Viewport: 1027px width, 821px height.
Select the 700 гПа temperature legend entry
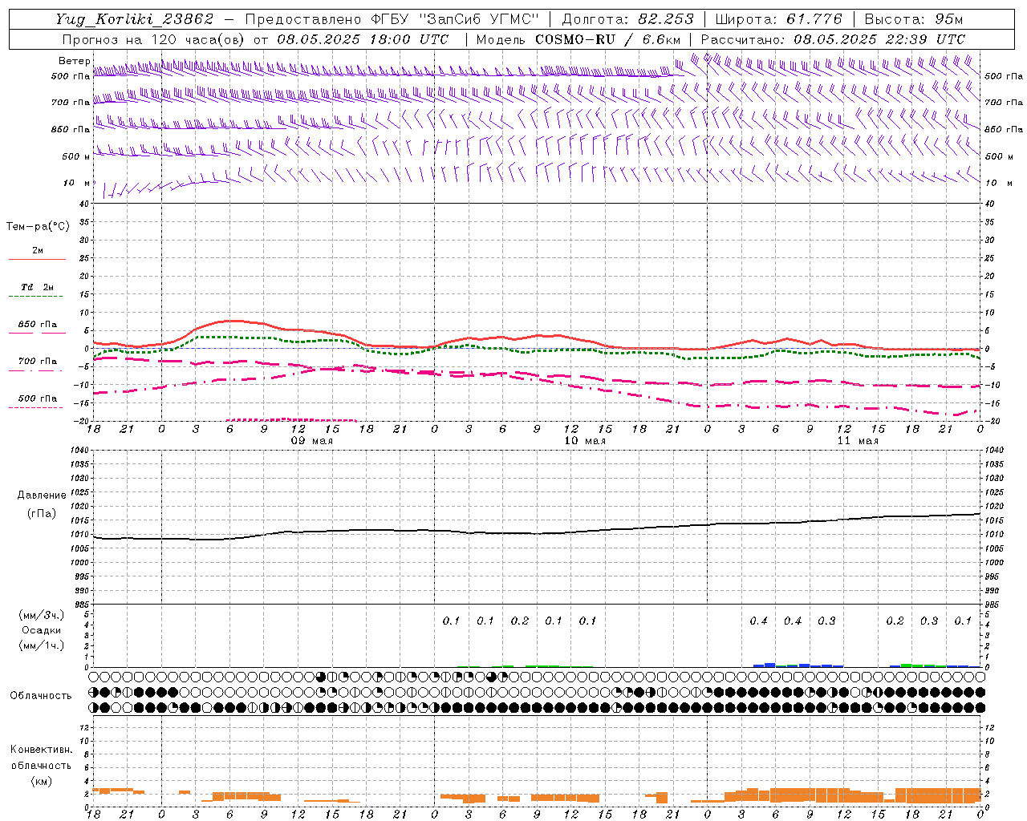(38, 361)
